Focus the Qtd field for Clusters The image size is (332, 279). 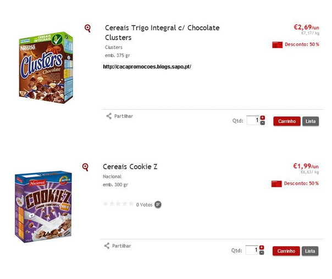click(x=252, y=120)
